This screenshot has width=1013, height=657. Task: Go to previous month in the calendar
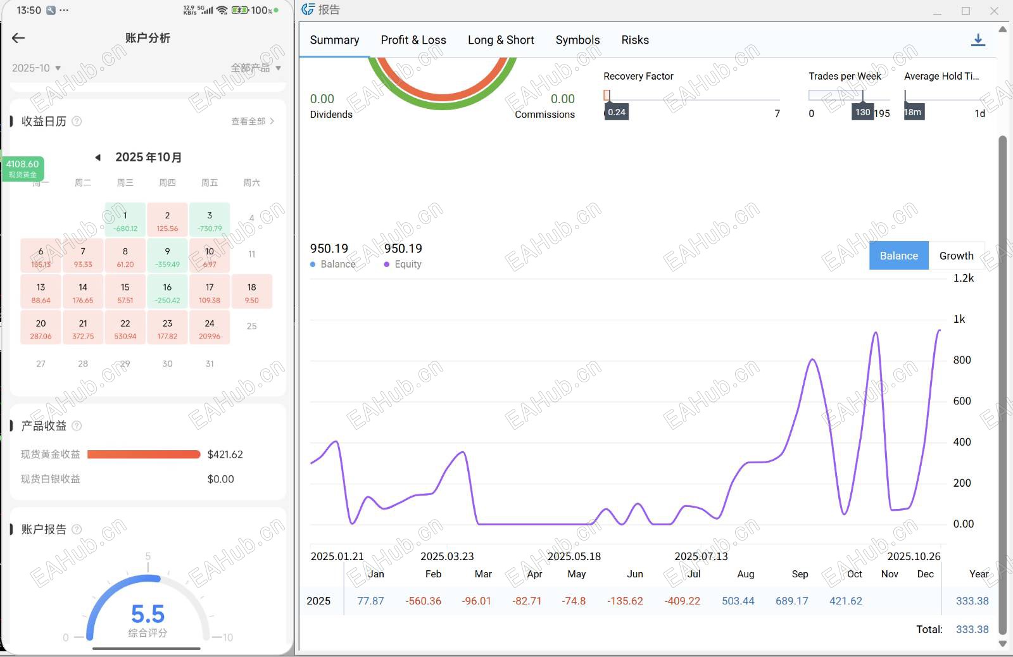click(98, 157)
